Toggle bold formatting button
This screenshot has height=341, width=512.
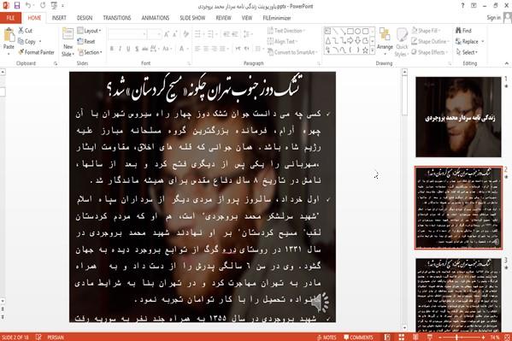click(112, 49)
